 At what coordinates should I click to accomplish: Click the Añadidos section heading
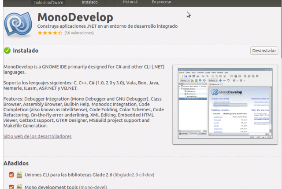[x=16, y=164]
